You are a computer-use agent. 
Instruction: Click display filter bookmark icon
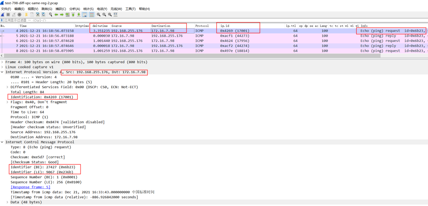click(x=2, y=21)
